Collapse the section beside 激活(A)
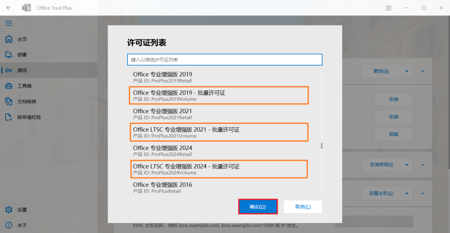The width and height of the screenshot is (450, 233). click(x=423, y=71)
